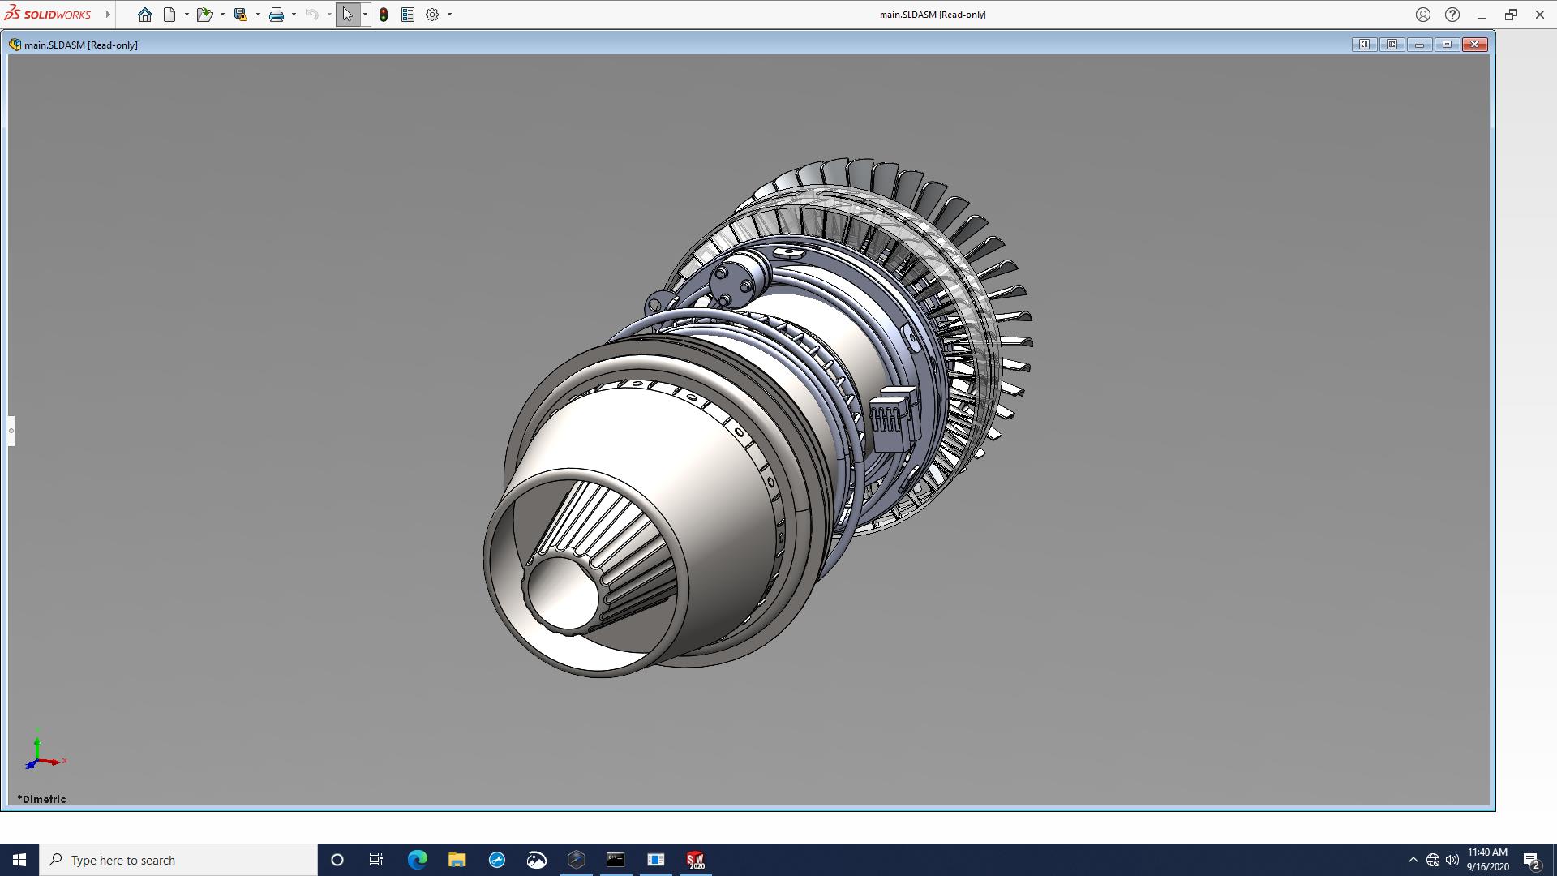Open the user Login account icon

[x=1423, y=15]
